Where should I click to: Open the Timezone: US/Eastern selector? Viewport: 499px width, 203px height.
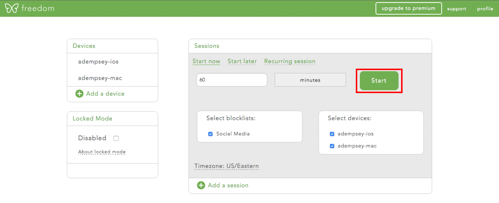coord(226,166)
